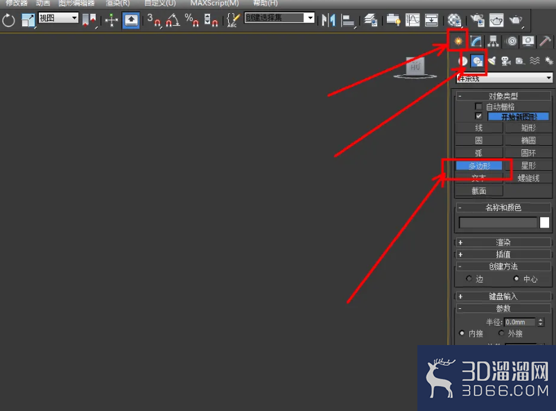This screenshot has width=556, height=411.
Task: Select the 中心 creation method radio
Action: click(516, 278)
